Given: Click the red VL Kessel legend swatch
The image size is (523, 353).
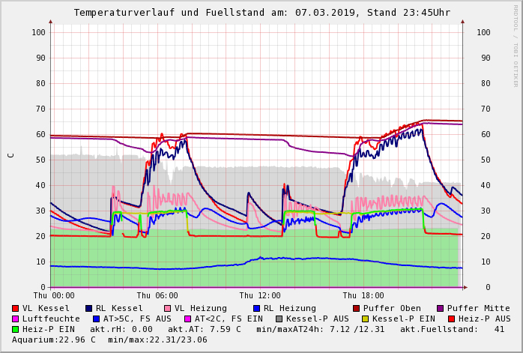Looking at the screenshot, I should (x=16, y=309).
